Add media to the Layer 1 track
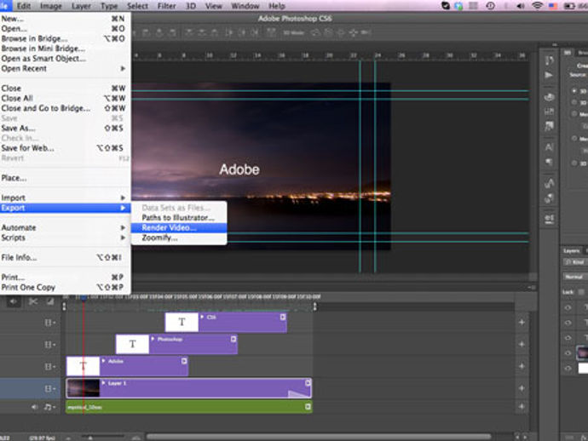 pos(522,388)
